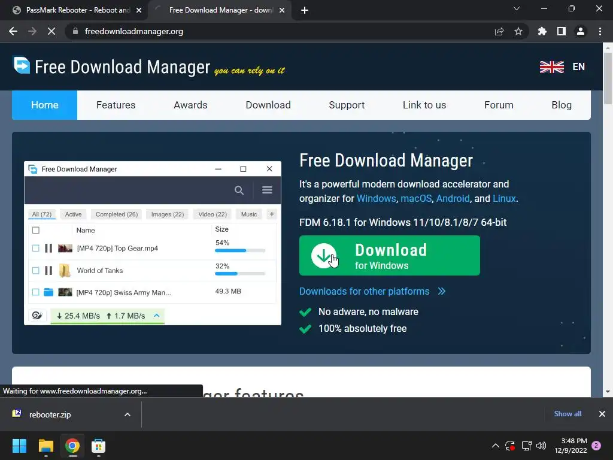Click the green Download for Windows button

click(x=389, y=255)
